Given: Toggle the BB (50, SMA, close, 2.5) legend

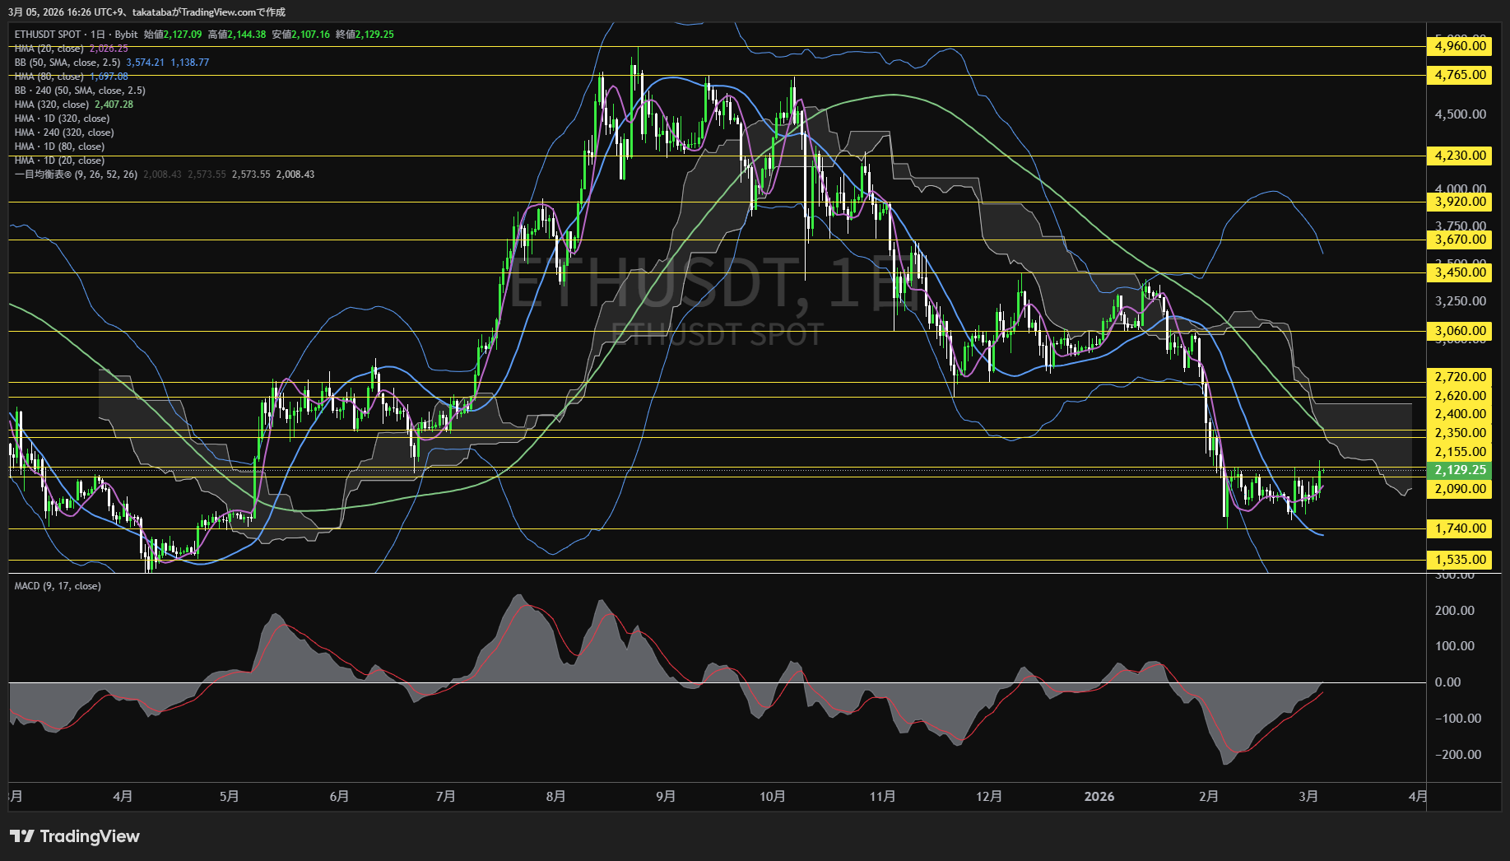Looking at the screenshot, I should 67,63.
